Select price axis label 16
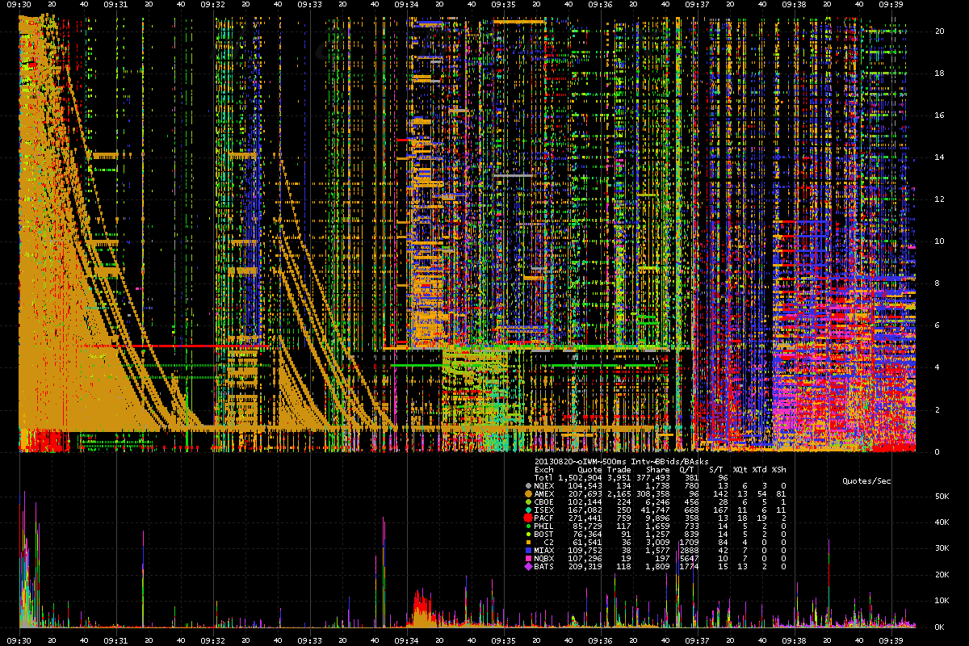The image size is (969, 646). (939, 115)
